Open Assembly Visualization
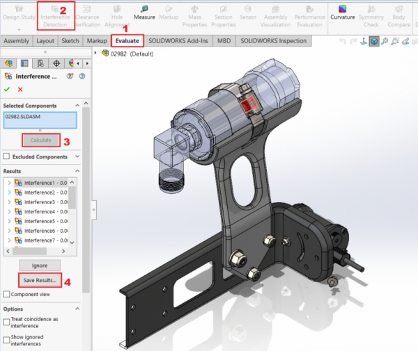 pos(275,17)
